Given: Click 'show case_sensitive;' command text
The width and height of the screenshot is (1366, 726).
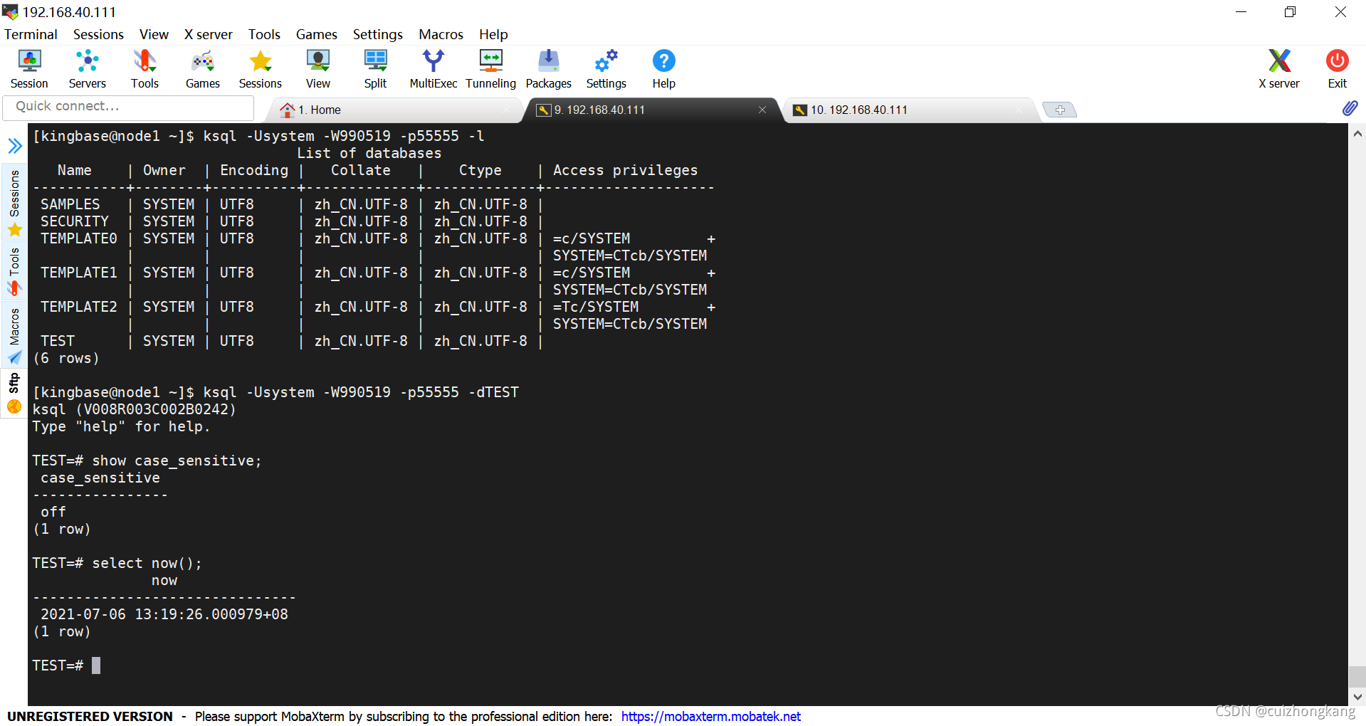Looking at the screenshot, I should pyautogui.click(x=177, y=461).
